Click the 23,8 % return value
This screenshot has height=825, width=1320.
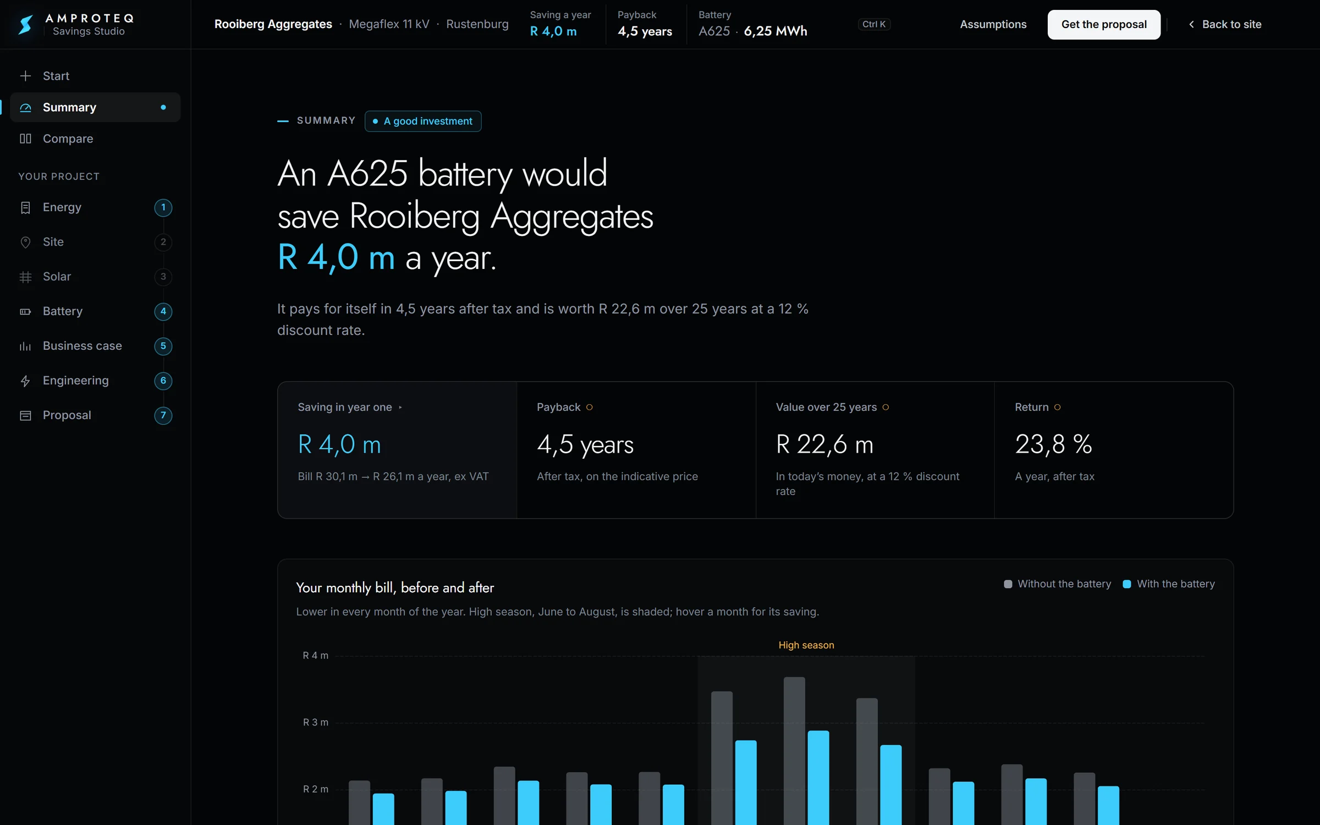click(x=1053, y=444)
